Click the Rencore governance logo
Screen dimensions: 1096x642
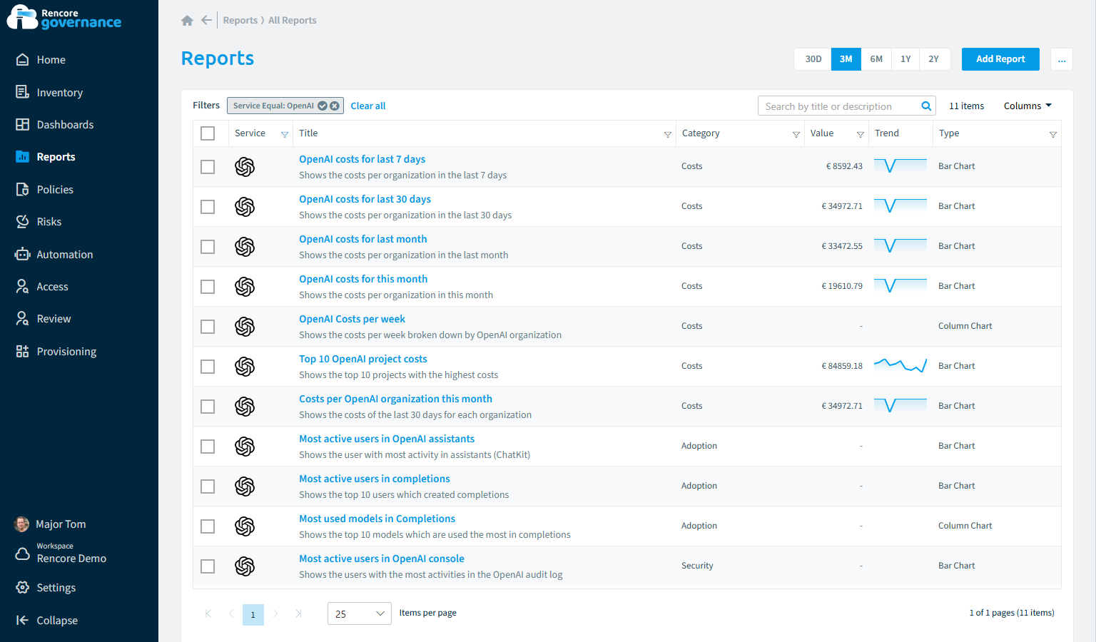tap(64, 18)
